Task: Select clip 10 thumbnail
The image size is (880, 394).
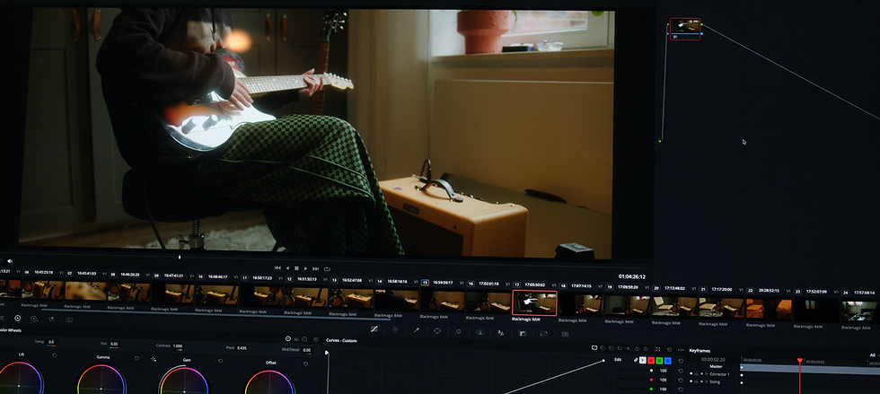Action: pyautogui.click(x=218, y=294)
